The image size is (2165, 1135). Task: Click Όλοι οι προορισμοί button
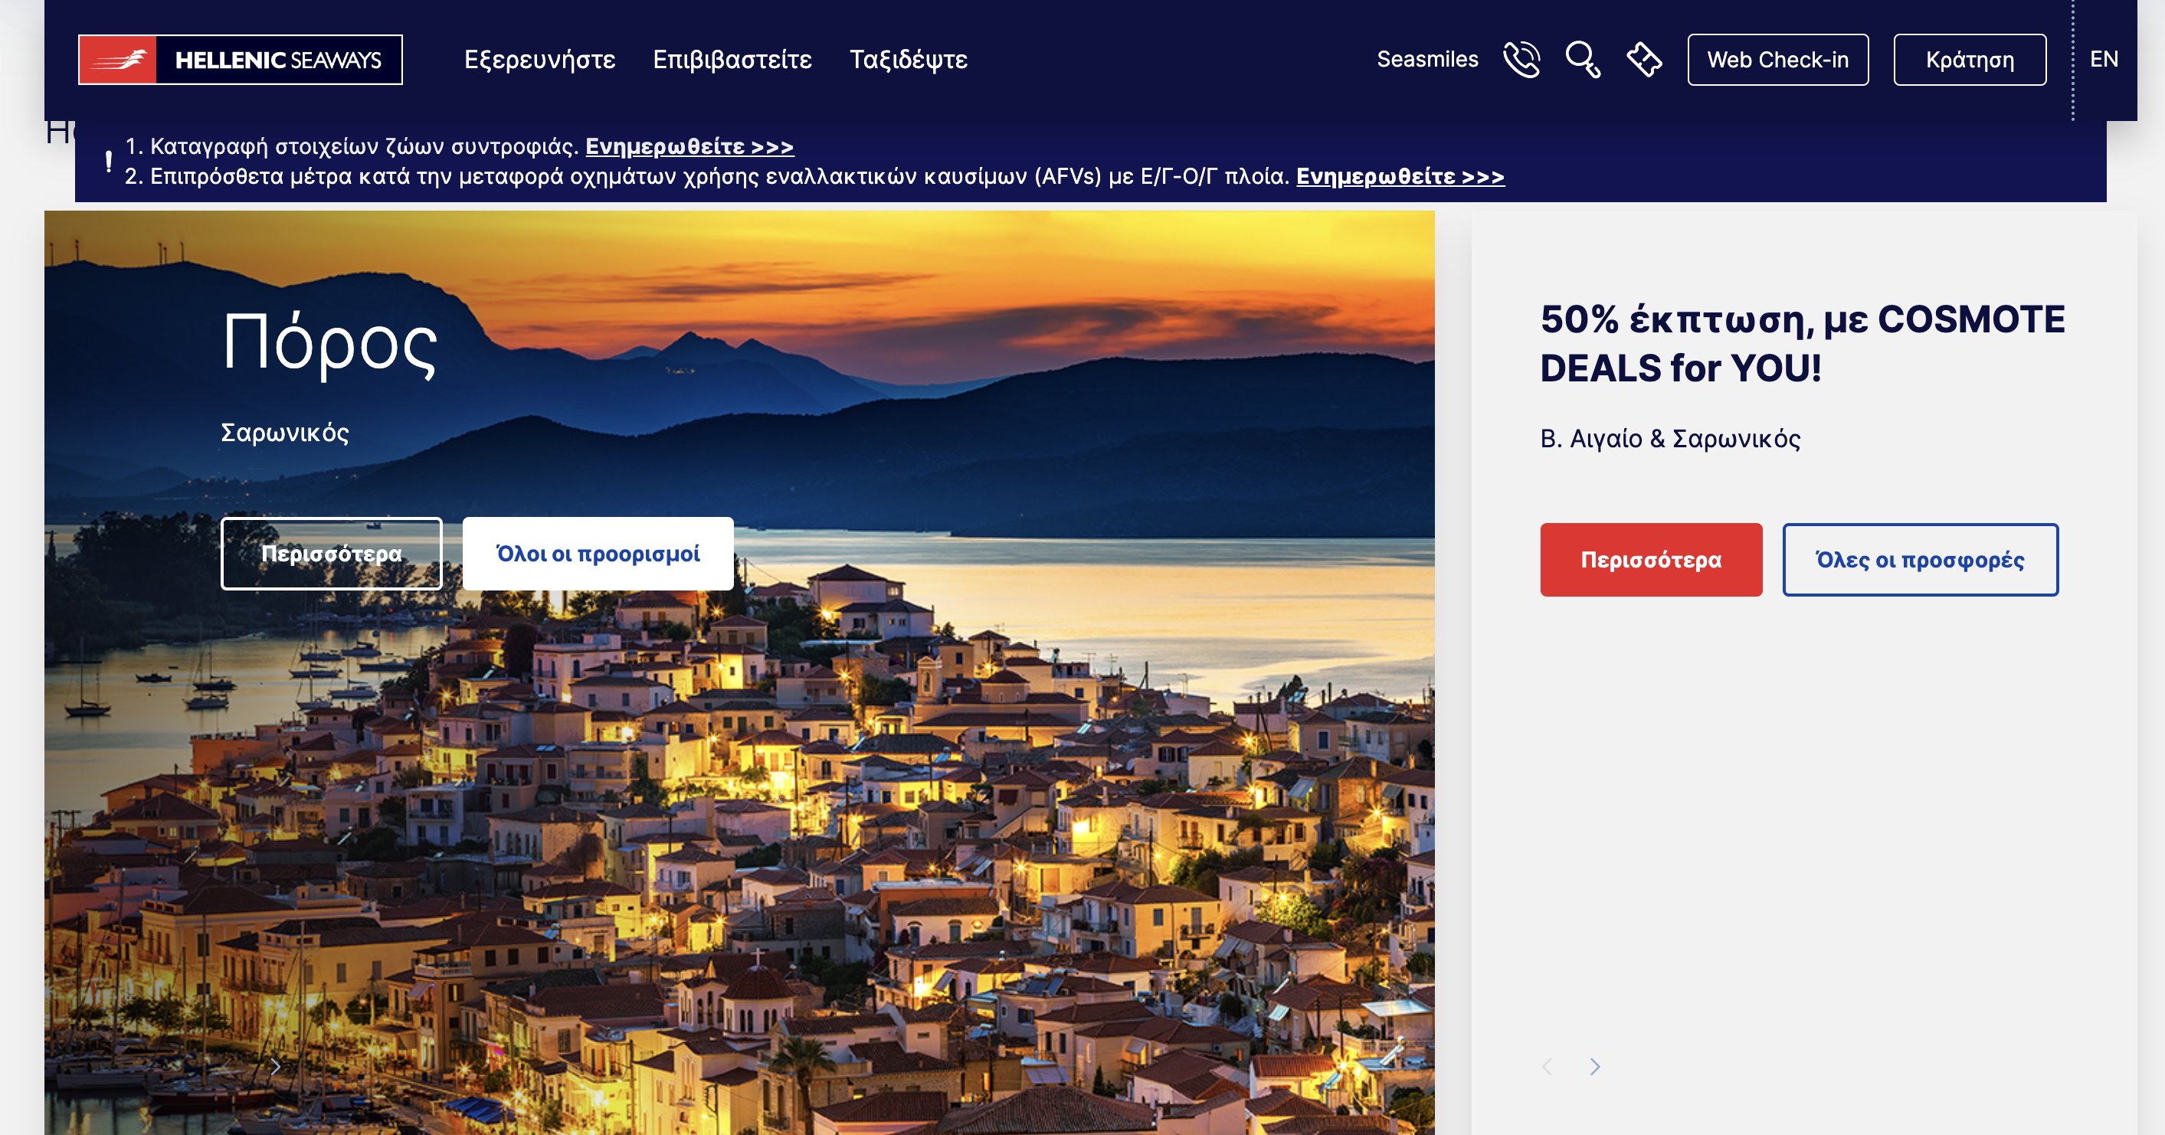pos(598,554)
